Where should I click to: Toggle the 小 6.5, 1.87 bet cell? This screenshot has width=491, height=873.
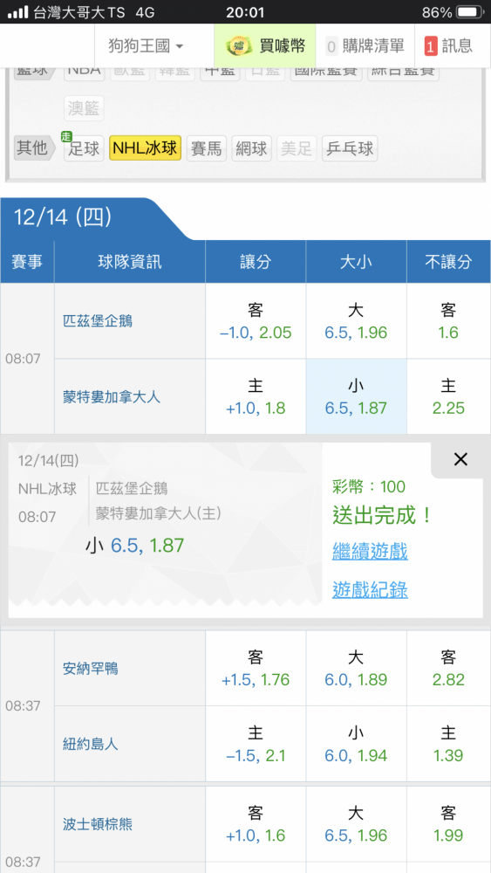click(356, 396)
